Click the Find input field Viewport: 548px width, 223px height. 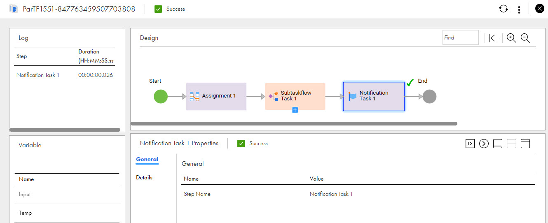tap(461, 37)
